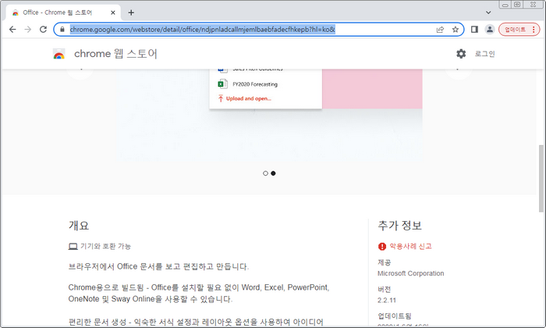
Task: Open Chrome's three-dot menu
Action: pyautogui.click(x=534, y=29)
